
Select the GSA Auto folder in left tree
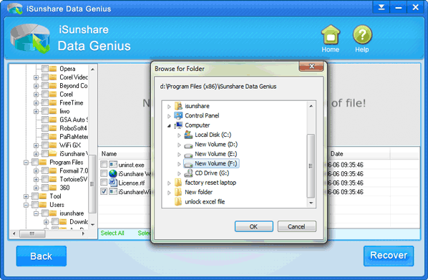[74, 120]
